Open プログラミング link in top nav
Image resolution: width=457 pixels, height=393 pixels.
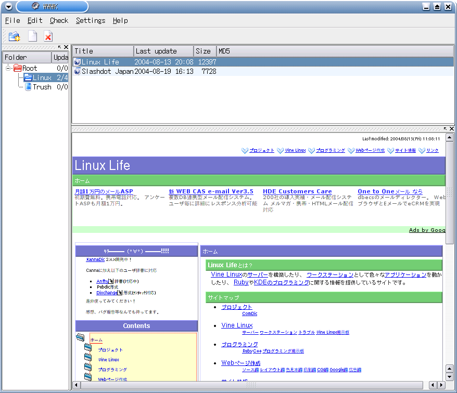331,151
